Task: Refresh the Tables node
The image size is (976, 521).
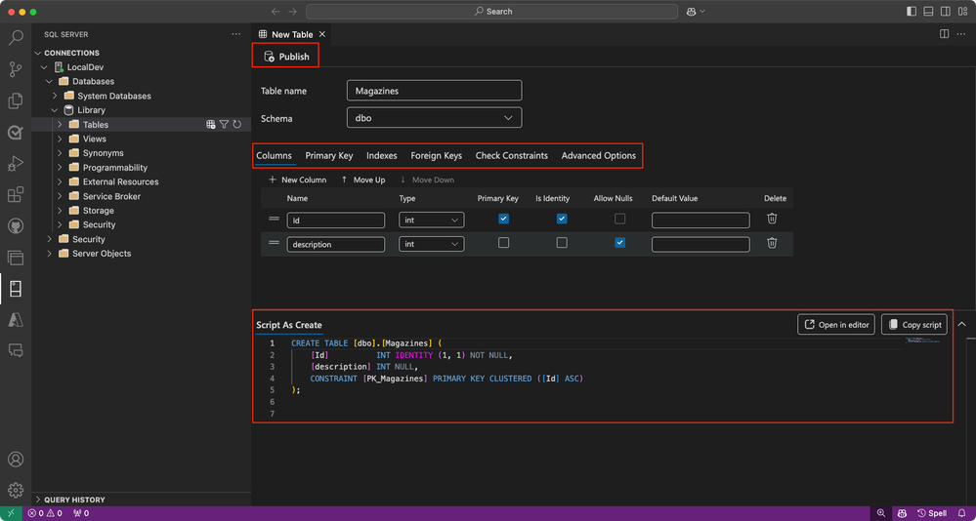Action: point(236,125)
